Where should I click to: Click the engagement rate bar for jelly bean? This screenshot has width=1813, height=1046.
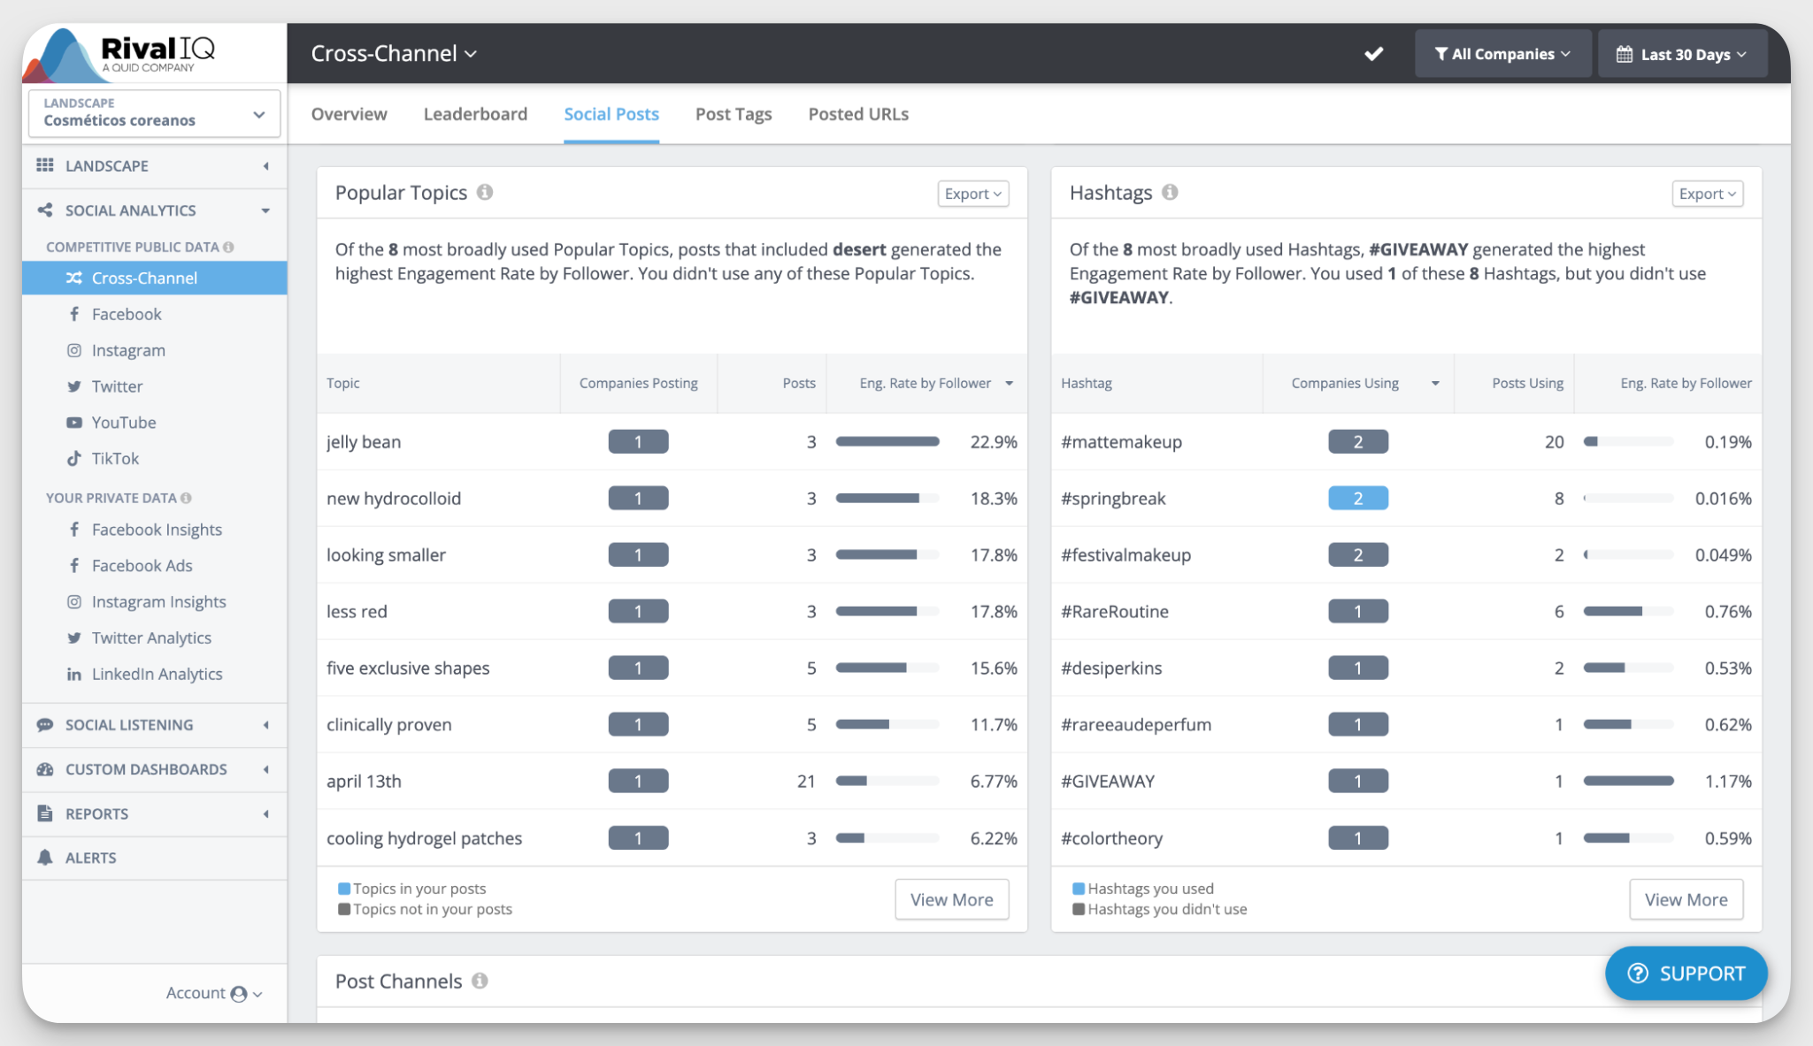click(887, 441)
